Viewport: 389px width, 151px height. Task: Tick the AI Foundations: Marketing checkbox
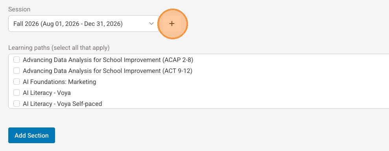pyautogui.click(x=17, y=82)
